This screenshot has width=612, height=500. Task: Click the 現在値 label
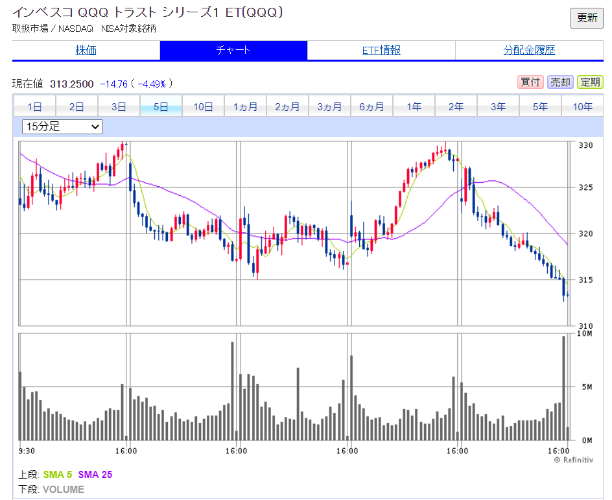coord(28,84)
